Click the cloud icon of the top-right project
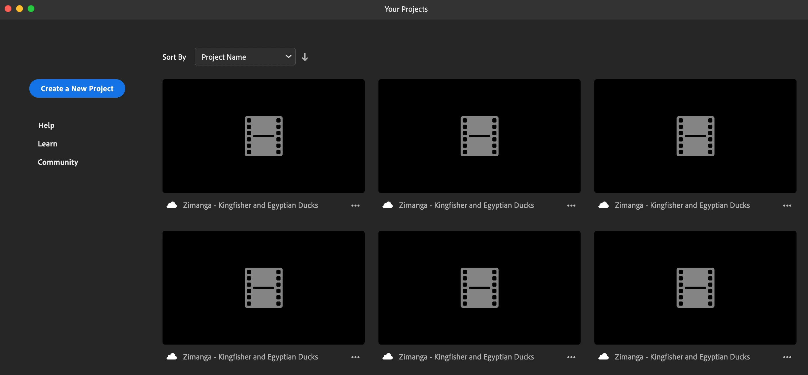 tap(603, 205)
